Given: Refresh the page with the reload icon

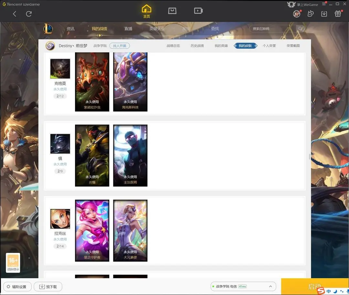Looking at the screenshot, I should pyautogui.click(x=29, y=14).
